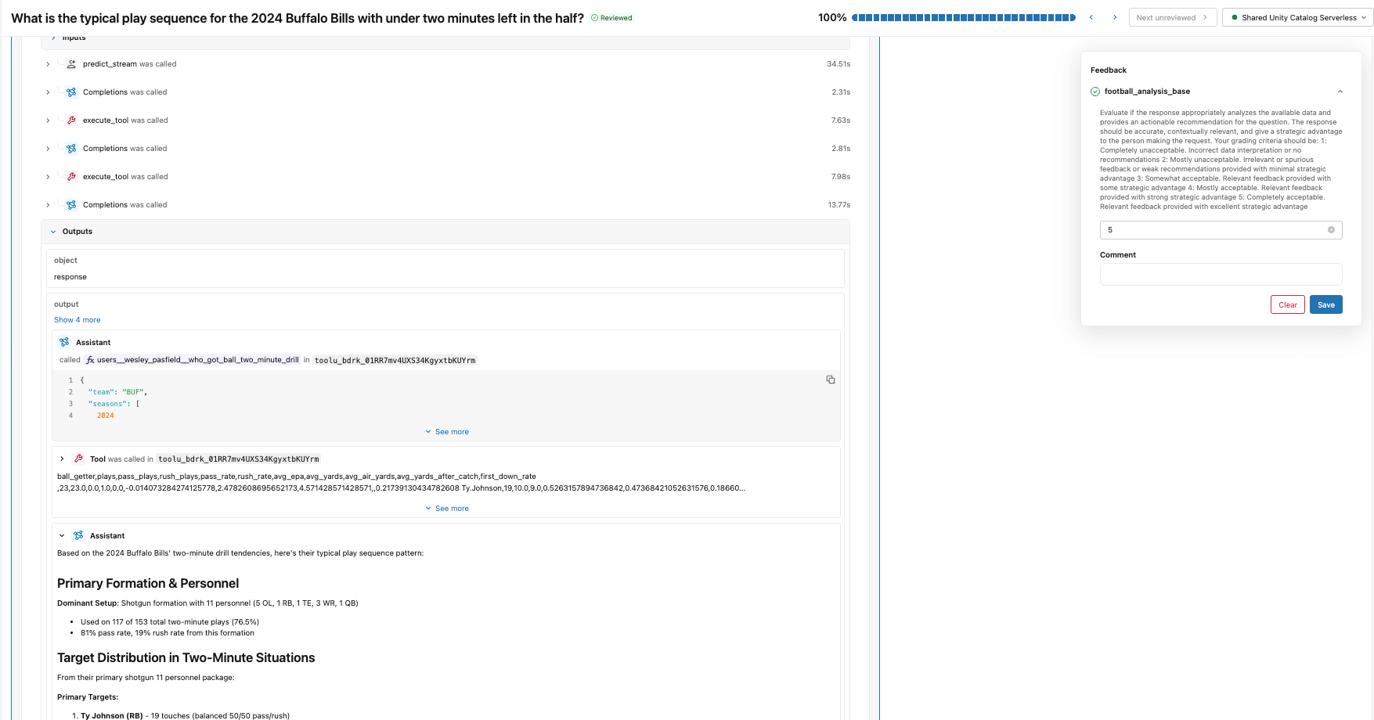Screen dimensions: 1374x720
Task: Expand the Tool was called row
Action: click(x=62, y=459)
